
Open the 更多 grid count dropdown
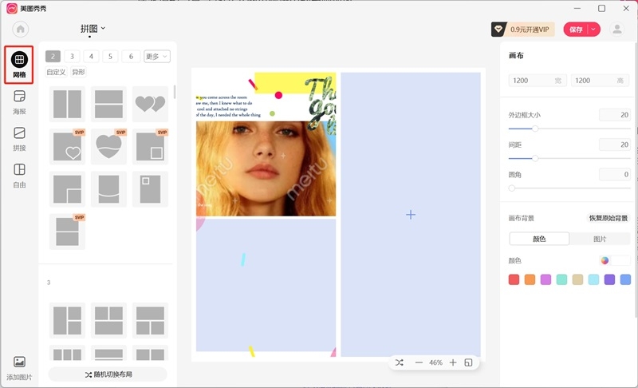pyautogui.click(x=156, y=57)
